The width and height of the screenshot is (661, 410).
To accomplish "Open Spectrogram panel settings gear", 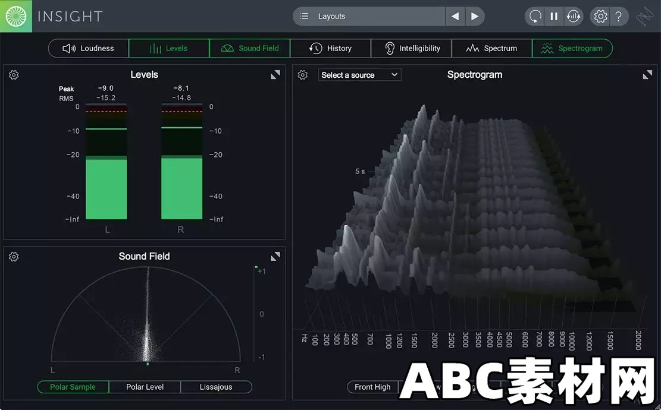I will coord(303,75).
